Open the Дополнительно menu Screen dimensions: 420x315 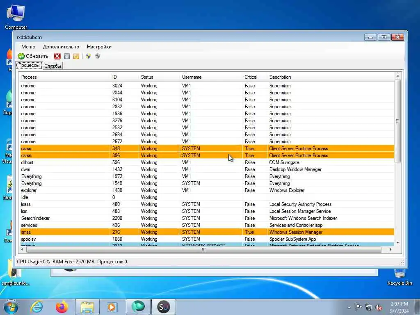tap(61, 47)
